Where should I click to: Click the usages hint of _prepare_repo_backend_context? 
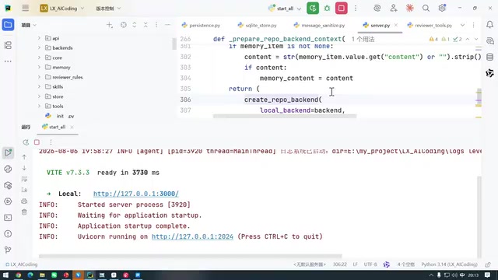pyautogui.click(x=363, y=39)
